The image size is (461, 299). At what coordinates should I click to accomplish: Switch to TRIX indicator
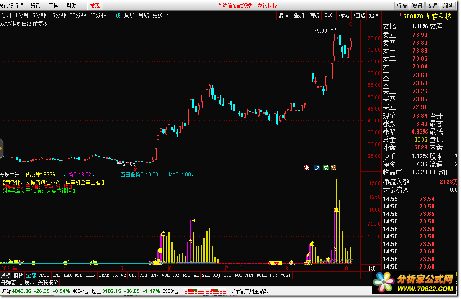click(90, 275)
